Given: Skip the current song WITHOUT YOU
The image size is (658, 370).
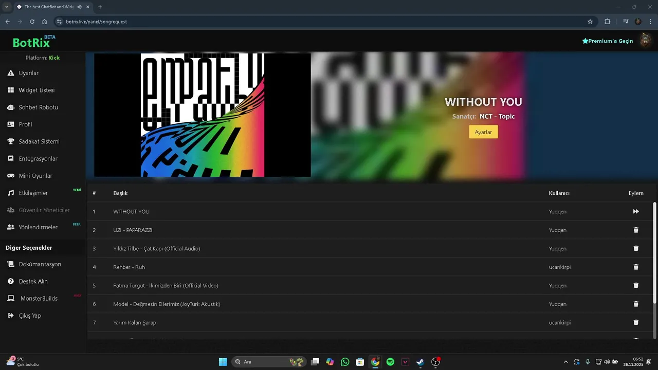Looking at the screenshot, I should [x=636, y=211].
